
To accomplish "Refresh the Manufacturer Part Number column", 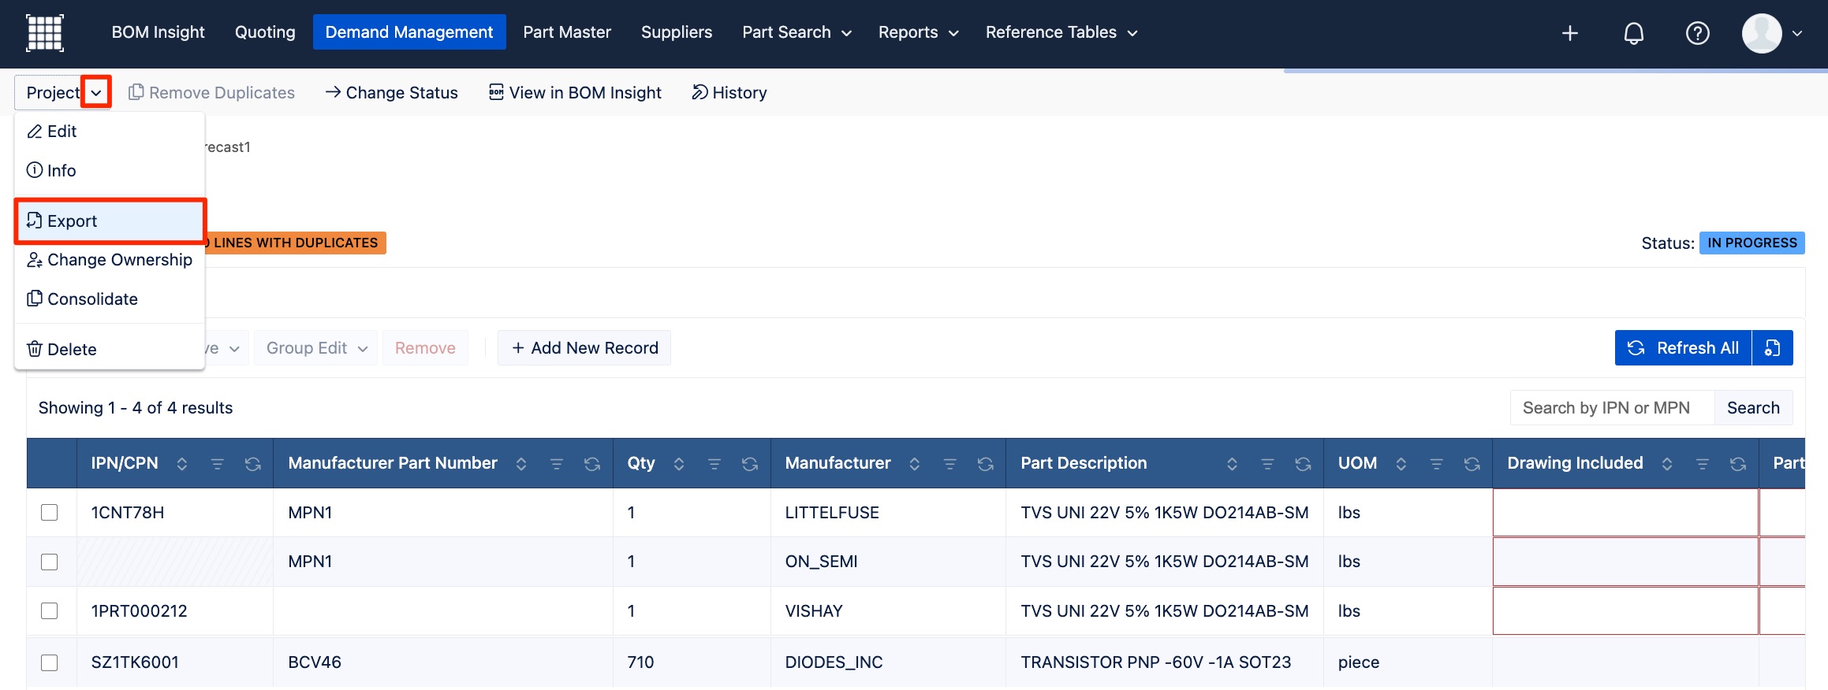I will (x=591, y=464).
